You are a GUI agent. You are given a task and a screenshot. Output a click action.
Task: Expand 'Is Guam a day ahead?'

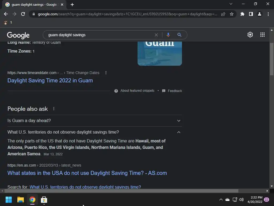coord(95,120)
